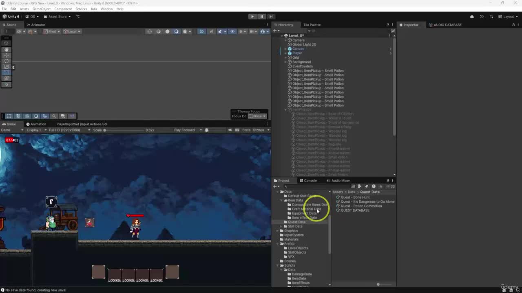Open the Full HD (1920x1080) resolution dropdown
Screen dimensions: 522x293
point(69,130)
